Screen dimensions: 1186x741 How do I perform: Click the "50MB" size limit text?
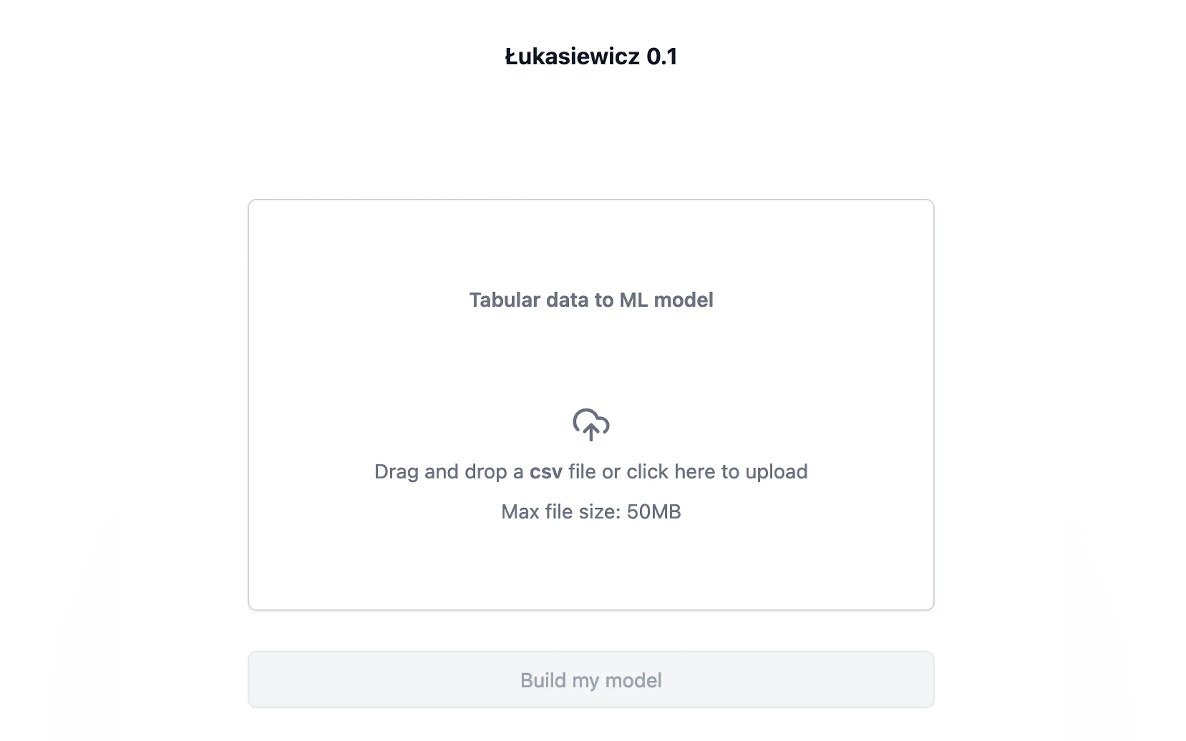(x=654, y=512)
